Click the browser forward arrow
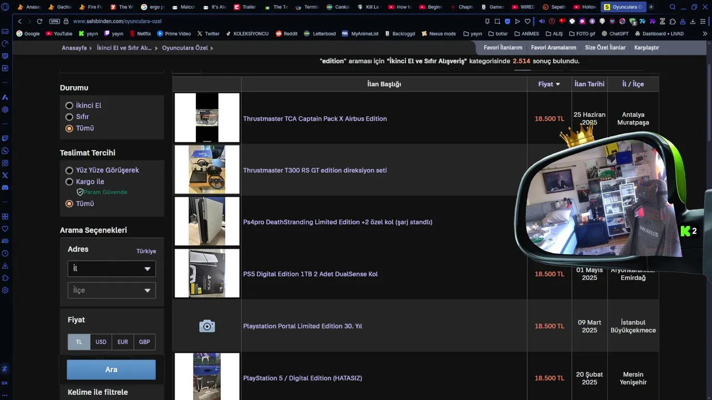Viewport: 712px width, 400px height. pyautogui.click(x=29, y=21)
